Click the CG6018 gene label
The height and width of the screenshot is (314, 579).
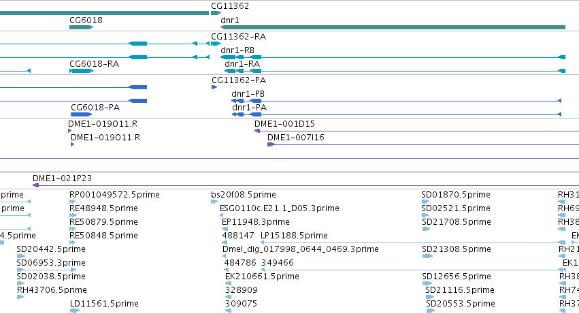click(86, 20)
